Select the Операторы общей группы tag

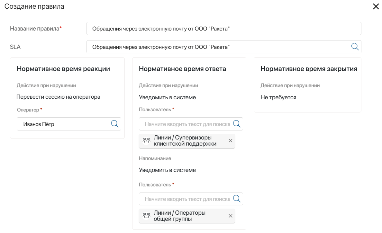[x=180, y=216]
